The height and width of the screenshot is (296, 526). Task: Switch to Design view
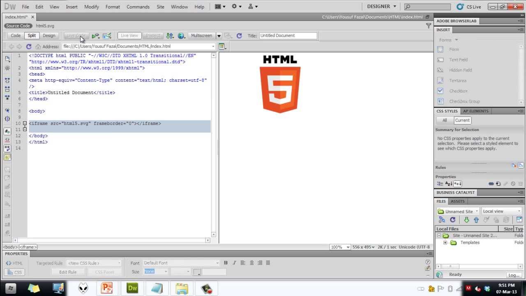coord(49,35)
